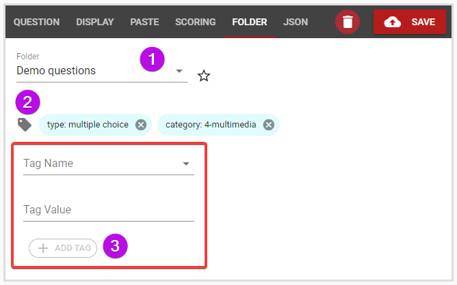Open the DISPLAY tab
Viewport: 457px width, 285px height.
coord(94,22)
